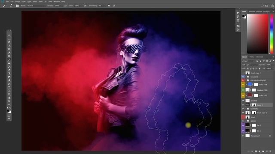Image resolution: width=275 pixels, height=154 pixels.
Task: Select the Eraser tool
Action: click(x=9, y=70)
